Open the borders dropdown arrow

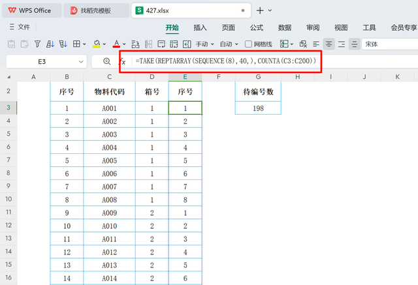pyautogui.click(x=84, y=44)
